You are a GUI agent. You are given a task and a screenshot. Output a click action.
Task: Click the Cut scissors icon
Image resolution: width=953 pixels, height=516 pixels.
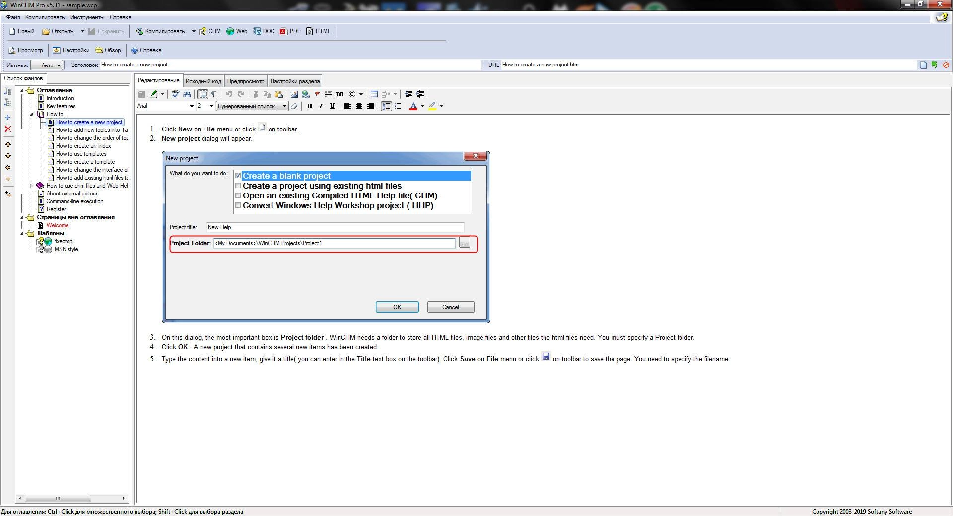tap(256, 94)
